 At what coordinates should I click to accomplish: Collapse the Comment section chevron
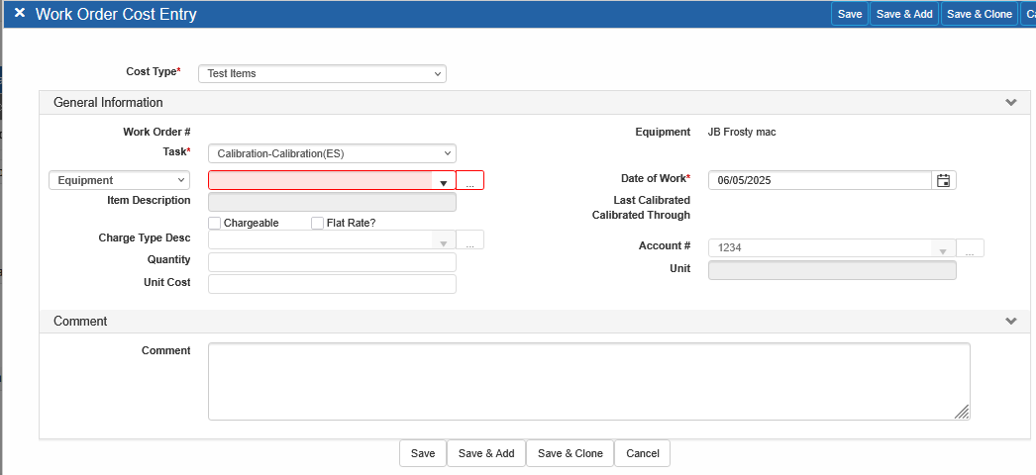[1010, 322]
